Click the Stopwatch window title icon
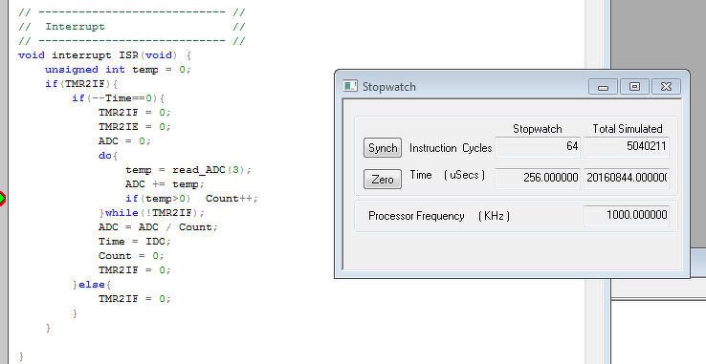This screenshot has height=364, width=706. [x=350, y=86]
